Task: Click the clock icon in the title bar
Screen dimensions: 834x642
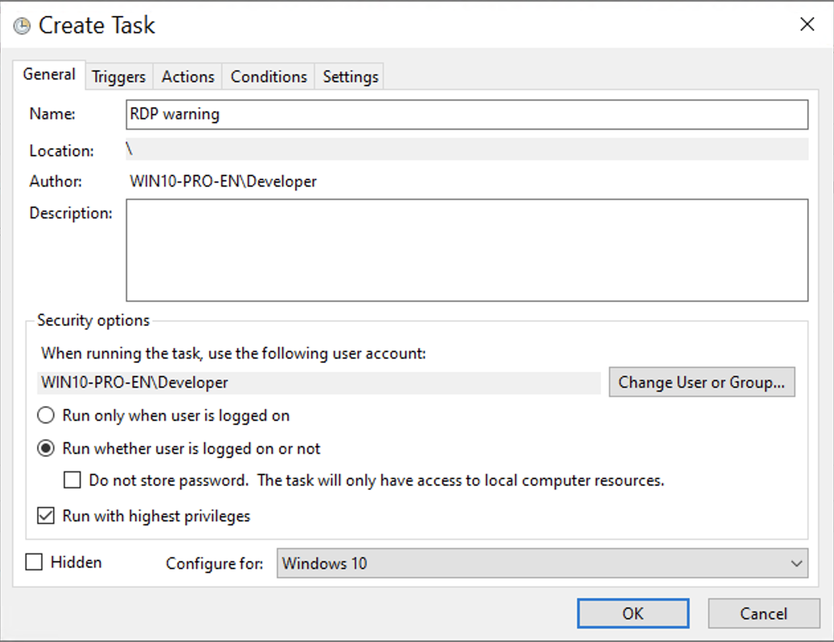Action: [21, 24]
